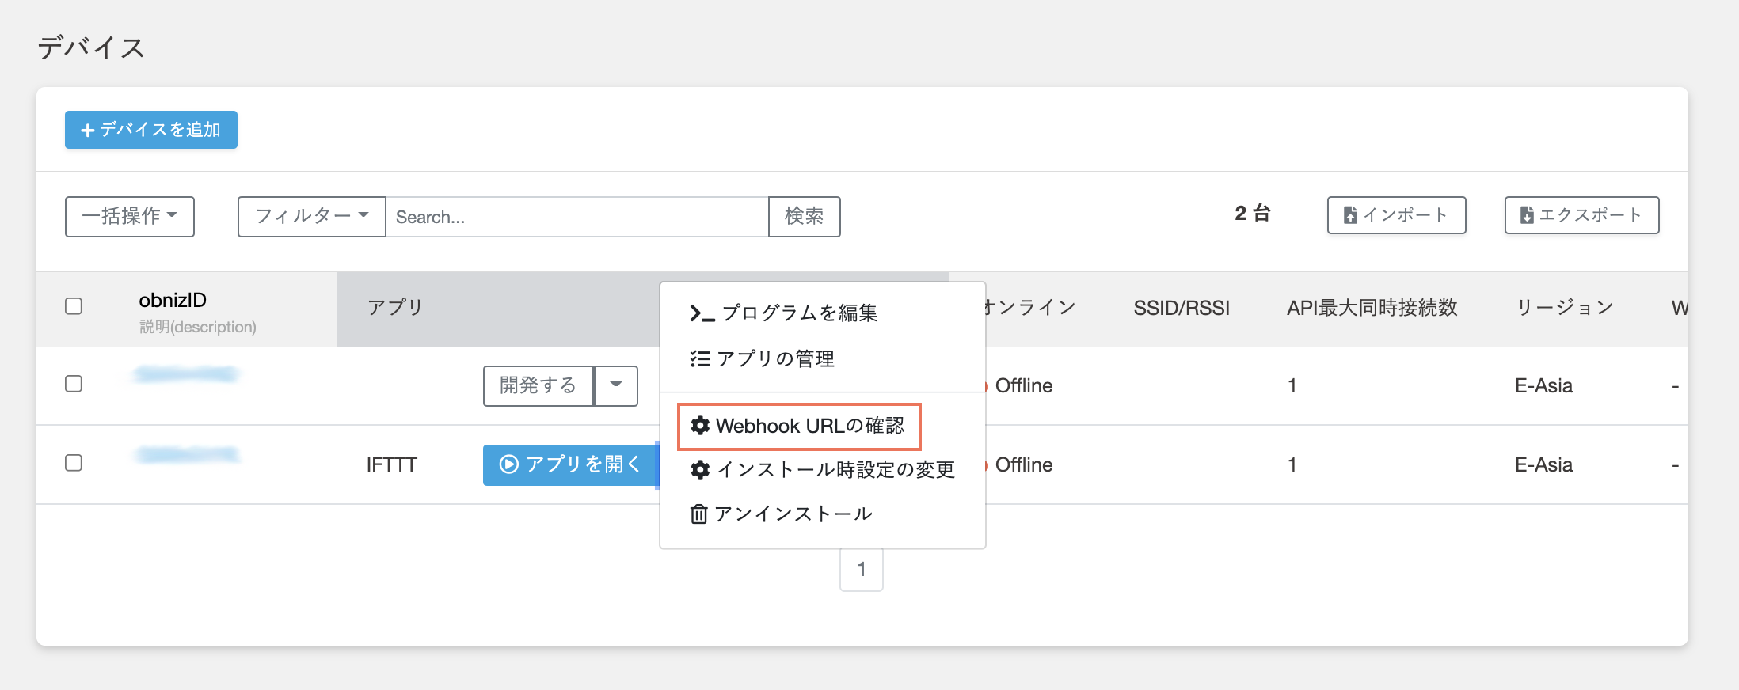
Task: Check the IFTTT device row checkbox
Action: tap(74, 463)
